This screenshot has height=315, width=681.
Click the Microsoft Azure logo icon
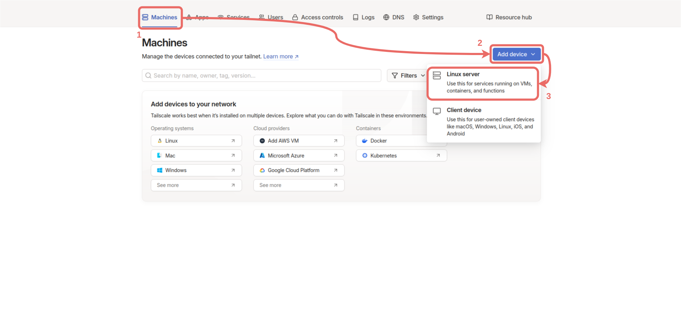[262, 156]
